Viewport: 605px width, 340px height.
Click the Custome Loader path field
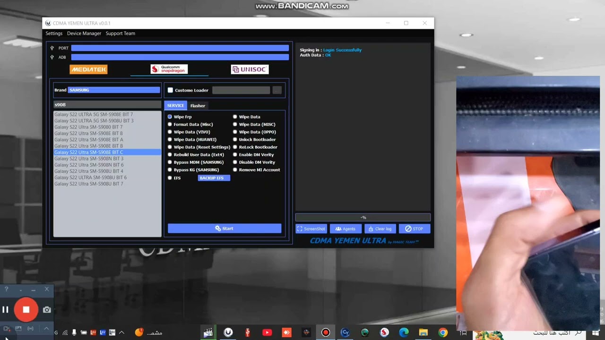click(241, 90)
